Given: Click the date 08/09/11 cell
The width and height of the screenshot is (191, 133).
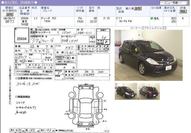Looking at the screenshot, I should 9,18.
